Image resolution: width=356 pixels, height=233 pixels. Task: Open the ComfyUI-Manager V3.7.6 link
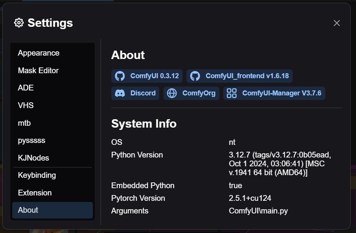click(282, 93)
